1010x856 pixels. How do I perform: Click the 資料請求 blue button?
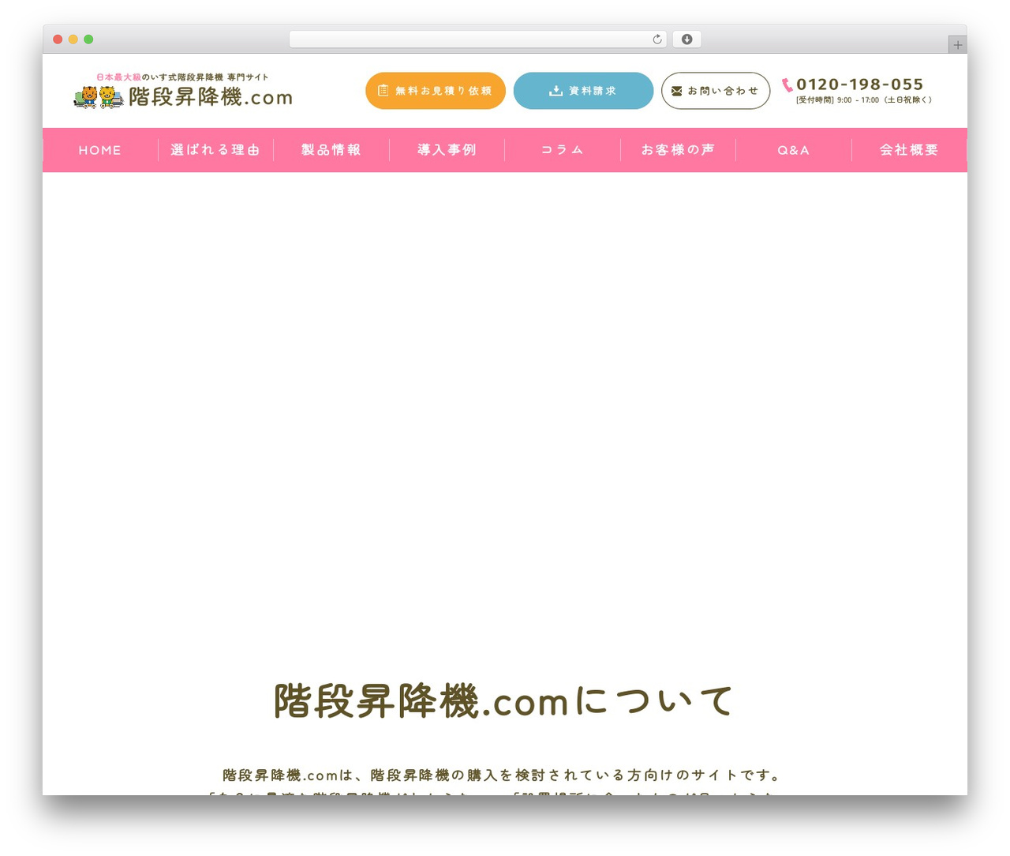584,91
